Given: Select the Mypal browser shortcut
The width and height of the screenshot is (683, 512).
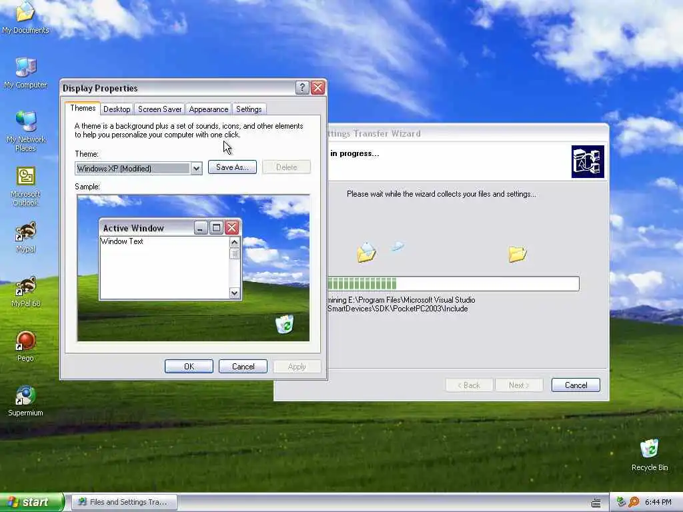Looking at the screenshot, I should 25,237.
